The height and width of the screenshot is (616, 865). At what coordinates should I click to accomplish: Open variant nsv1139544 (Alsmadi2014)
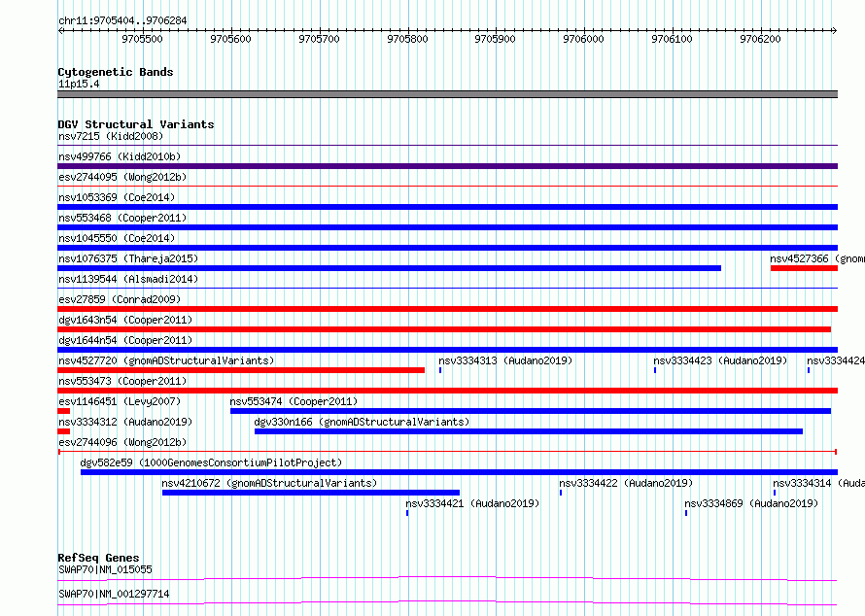[128, 279]
